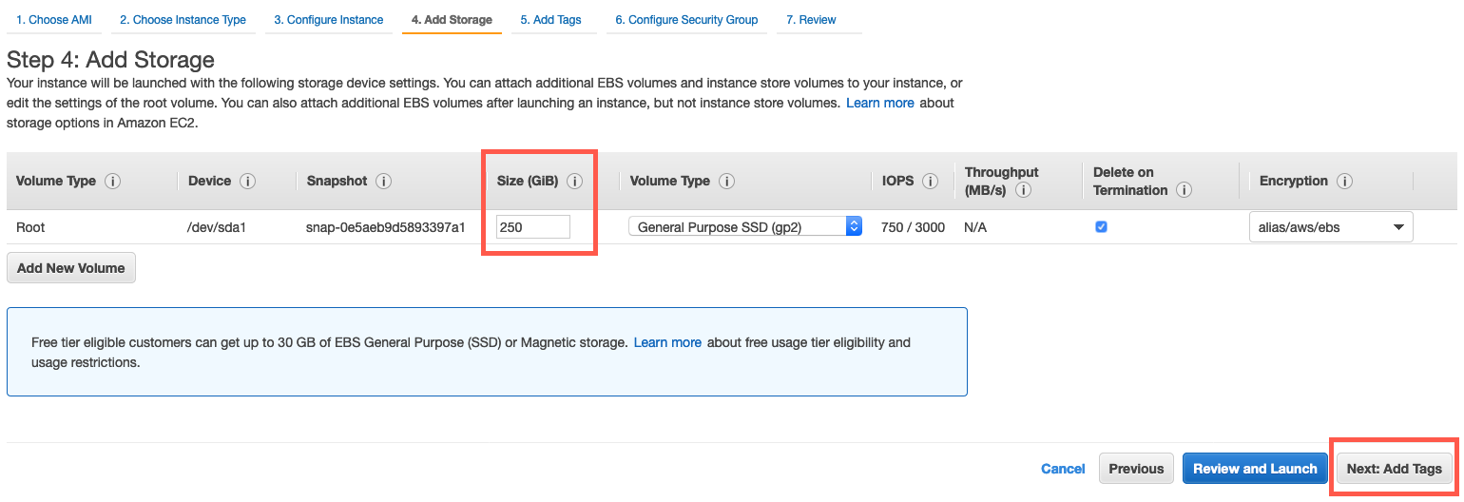Click the Snapshot column info icon

[x=384, y=182]
